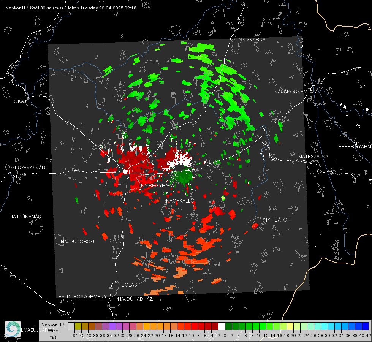The height and width of the screenshot is (342, 372).
Task: Click the white circle marker at Nyíregyháza junction
Action: 125,171
